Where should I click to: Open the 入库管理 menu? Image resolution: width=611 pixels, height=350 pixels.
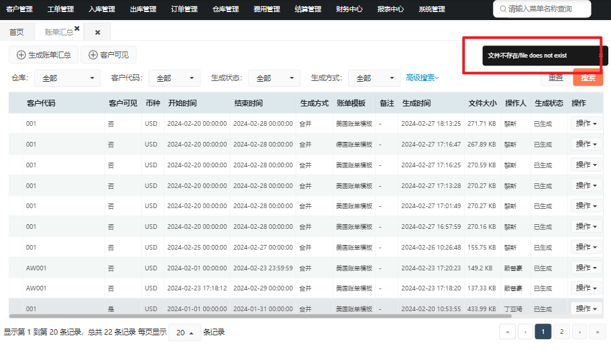coord(102,9)
